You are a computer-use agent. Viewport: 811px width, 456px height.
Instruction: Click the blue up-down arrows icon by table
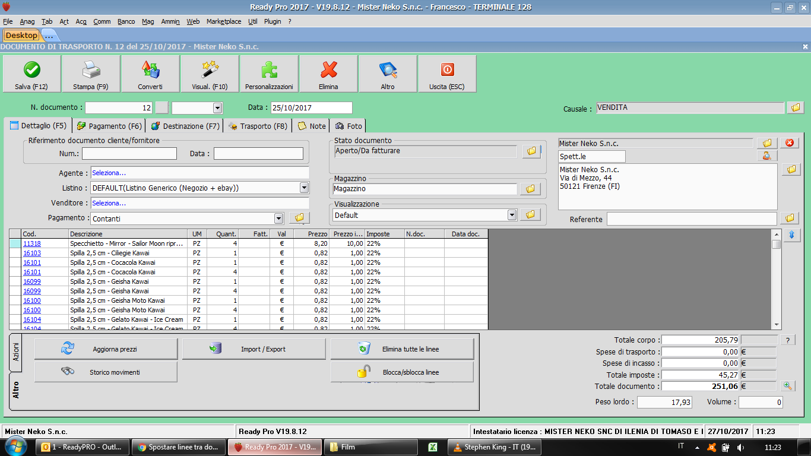[x=792, y=235]
